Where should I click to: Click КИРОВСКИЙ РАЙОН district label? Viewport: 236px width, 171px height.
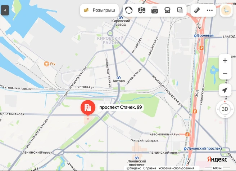[x=110, y=40]
